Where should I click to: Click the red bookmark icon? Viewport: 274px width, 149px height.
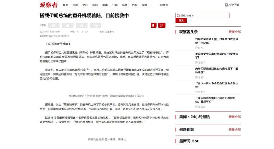(x=153, y=25)
